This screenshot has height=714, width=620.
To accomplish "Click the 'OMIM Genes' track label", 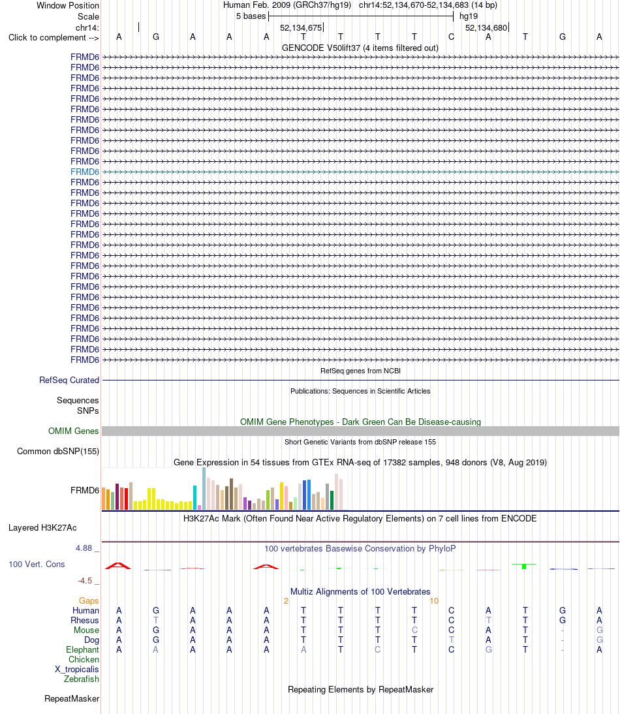I will [73, 431].
